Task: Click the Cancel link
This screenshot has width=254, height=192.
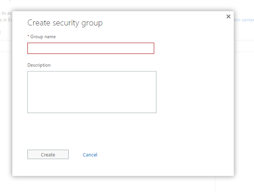Action: 90,155
